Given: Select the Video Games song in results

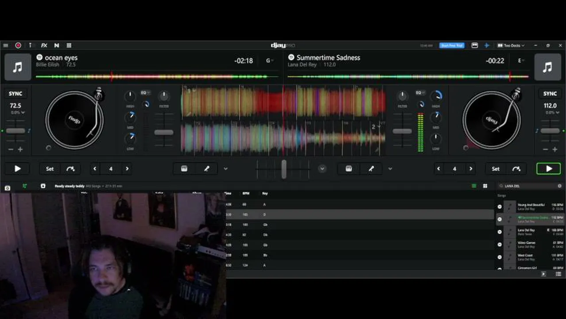Looking at the screenshot, I should click(x=530, y=245).
